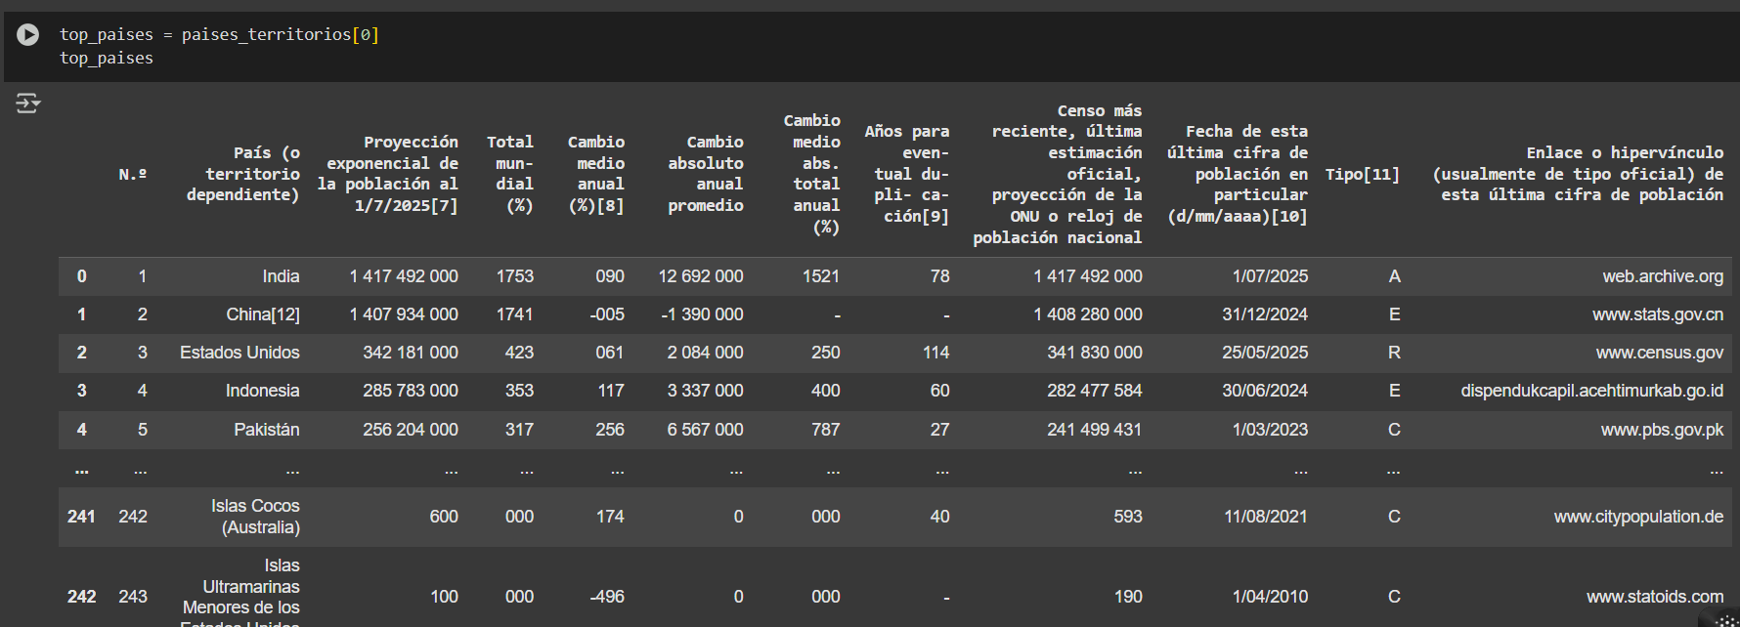This screenshot has width=1740, height=627.
Task: Click the 'Total mundial (%)' column header
Action: 510,174
